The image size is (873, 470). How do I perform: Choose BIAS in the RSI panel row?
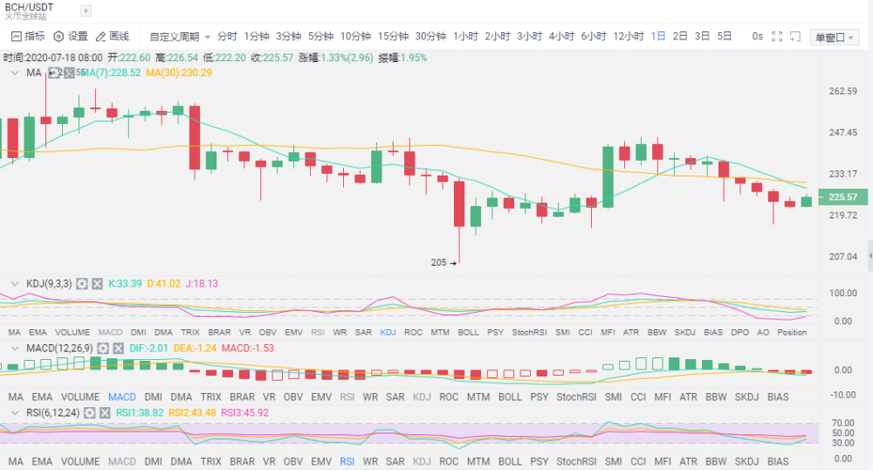[778, 461]
